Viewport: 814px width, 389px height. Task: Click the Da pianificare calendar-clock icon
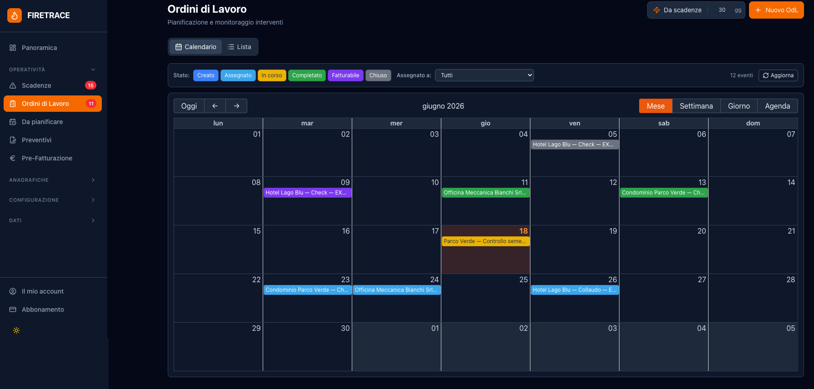(13, 122)
